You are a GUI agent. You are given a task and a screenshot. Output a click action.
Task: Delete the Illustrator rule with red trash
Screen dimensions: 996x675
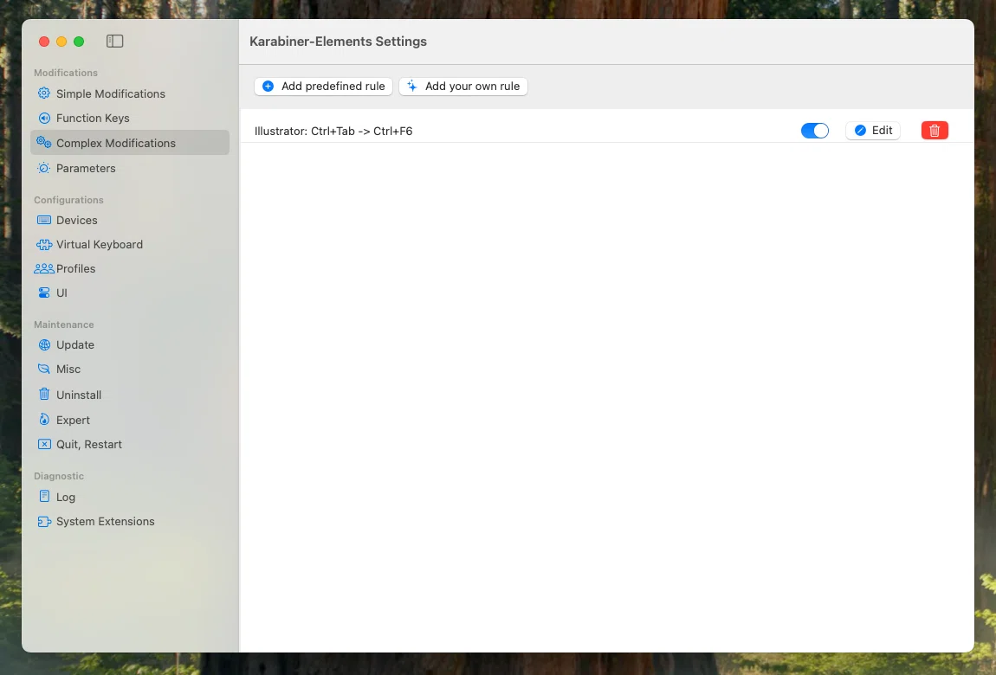935,130
